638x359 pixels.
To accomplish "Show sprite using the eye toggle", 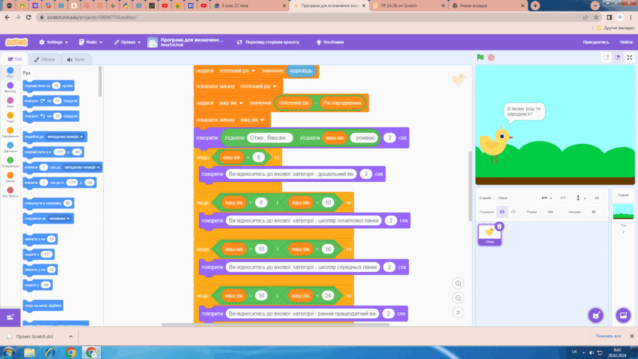I will 502,212.
